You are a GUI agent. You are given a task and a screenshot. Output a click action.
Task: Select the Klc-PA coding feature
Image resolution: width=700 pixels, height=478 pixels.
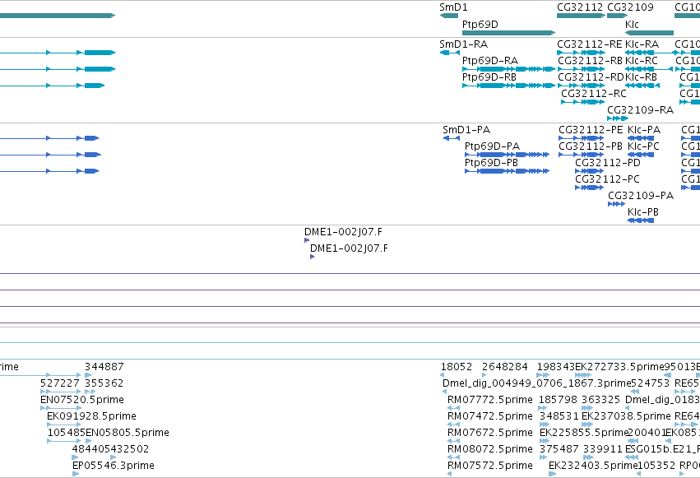[641, 138]
